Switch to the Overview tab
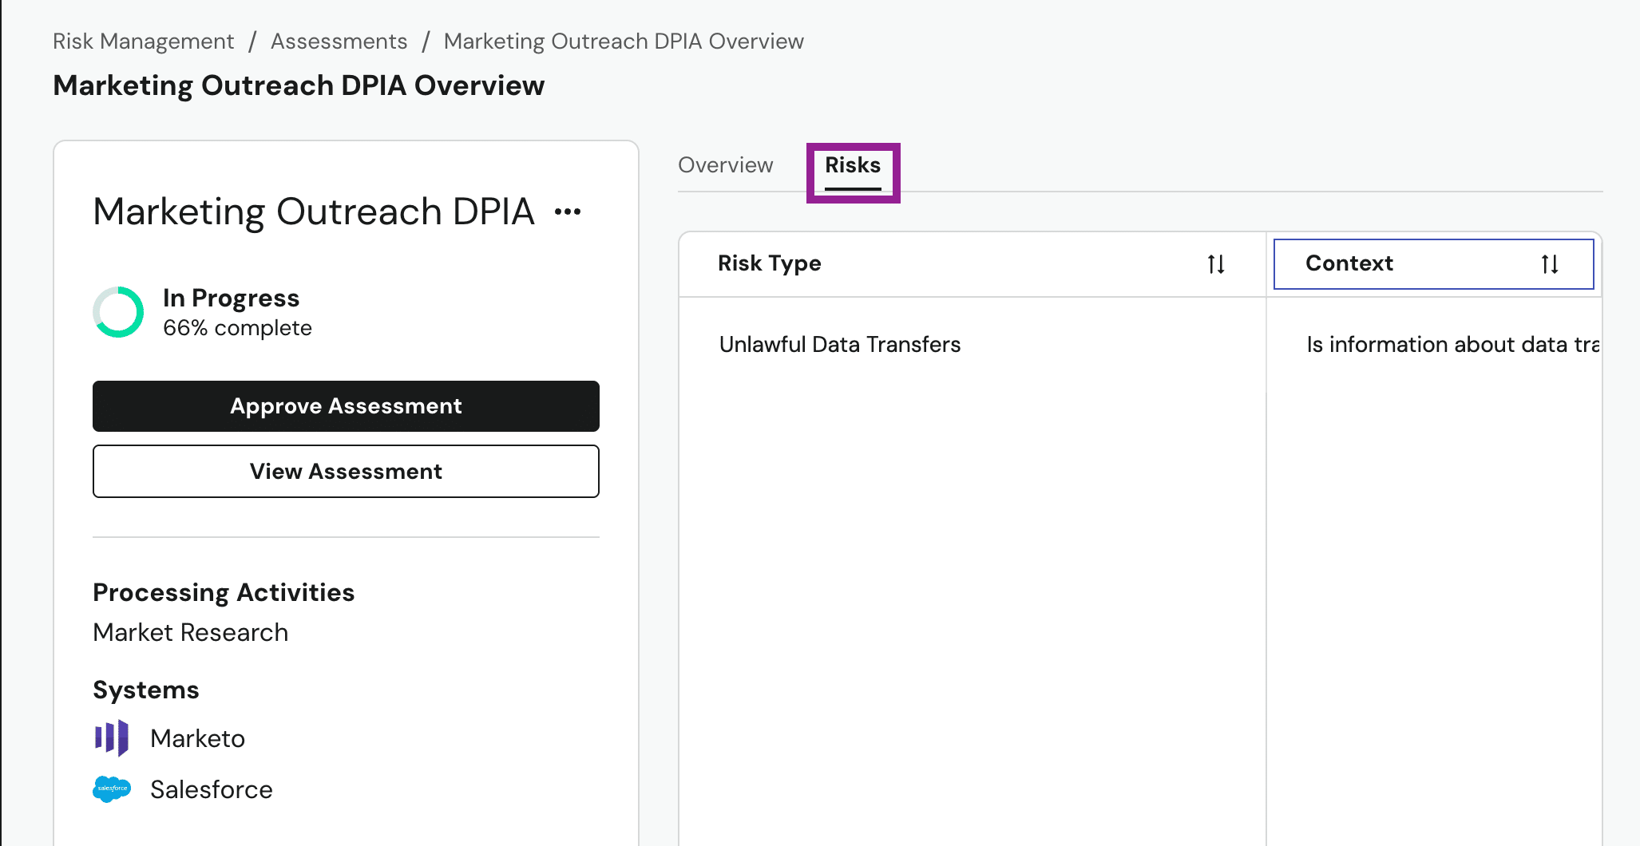Viewport: 1640px width, 846px height. coord(725,165)
